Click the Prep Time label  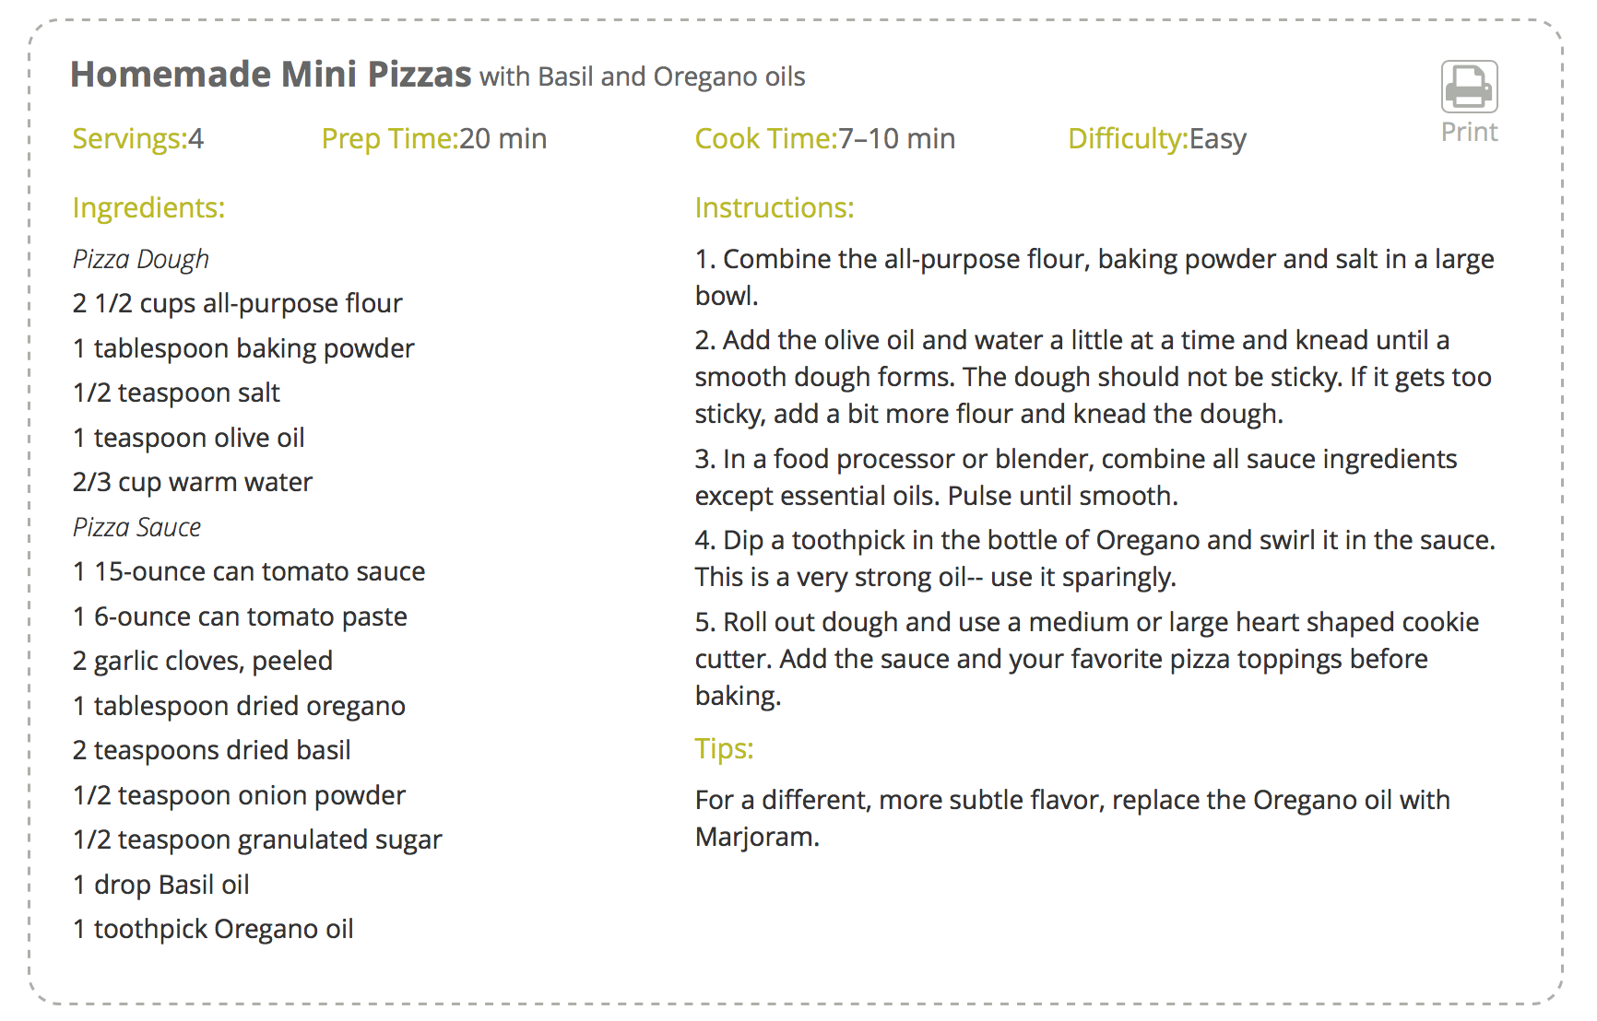(389, 139)
